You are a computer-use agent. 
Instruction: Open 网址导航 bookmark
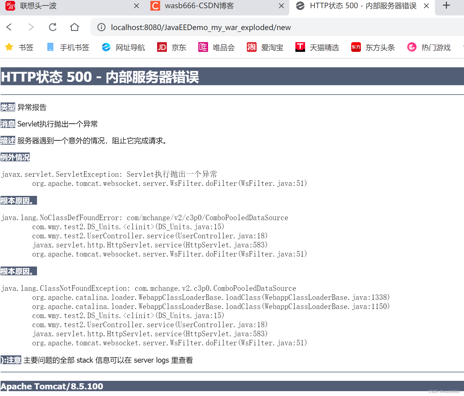[123, 47]
